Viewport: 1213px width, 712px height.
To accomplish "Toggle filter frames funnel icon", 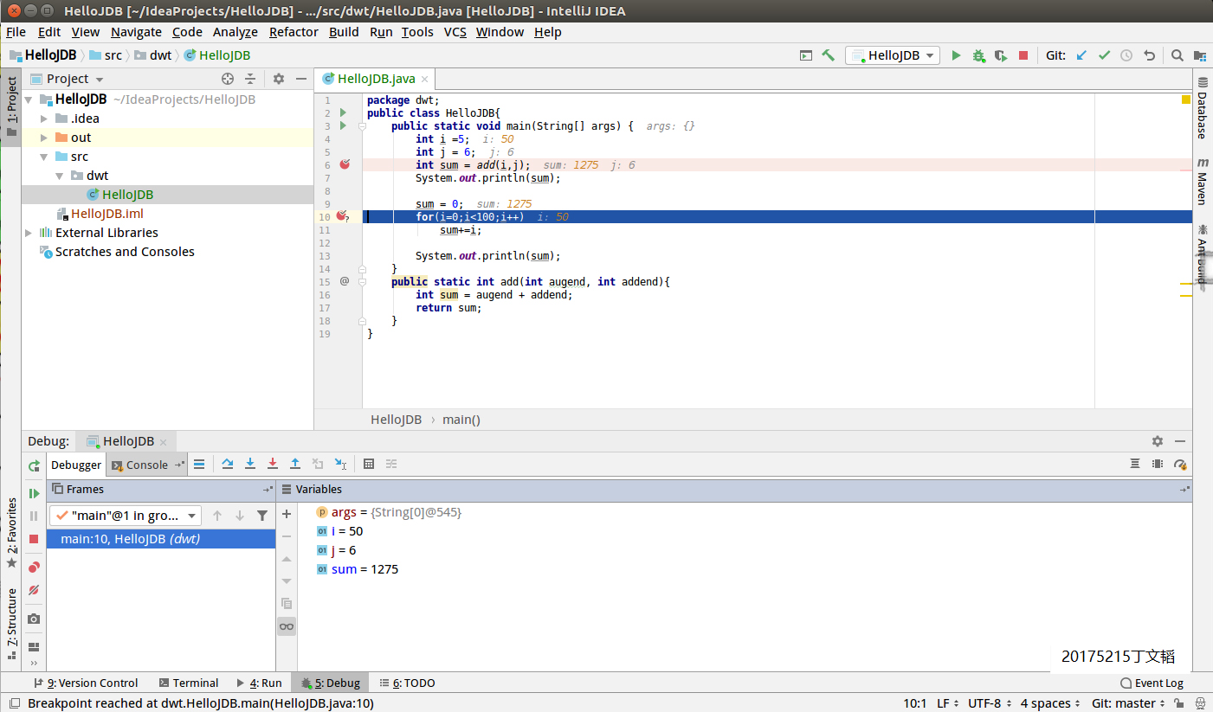I will [262, 516].
